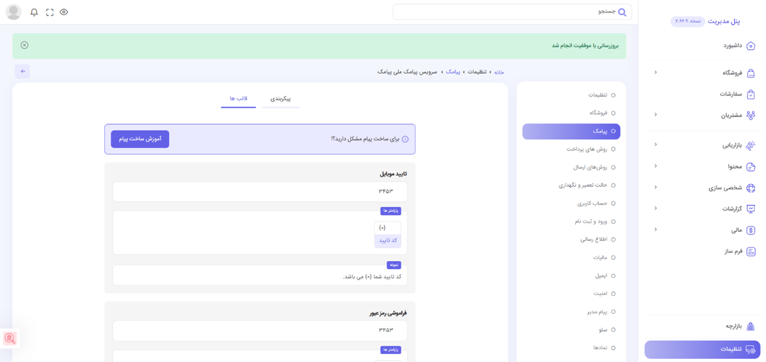Click the back arrow button near breadcrumb

[23, 71]
